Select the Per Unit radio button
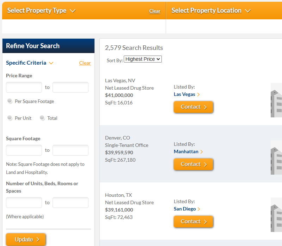Viewport: 282px width, 246px height. (x=10, y=118)
